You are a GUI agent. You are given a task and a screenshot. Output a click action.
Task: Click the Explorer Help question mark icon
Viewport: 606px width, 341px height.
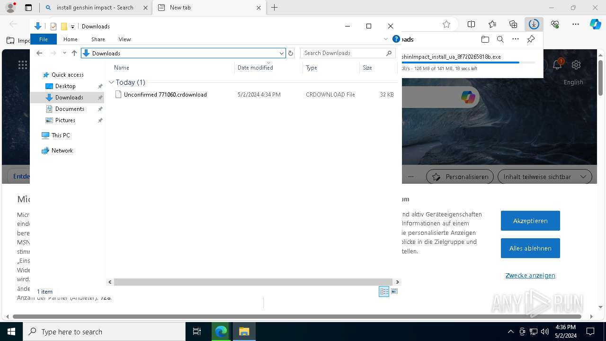[x=396, y=39]
